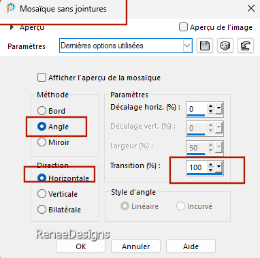
Task: Click the PaintShop Pro logo in title bar
Action: (x=10, y=9)
